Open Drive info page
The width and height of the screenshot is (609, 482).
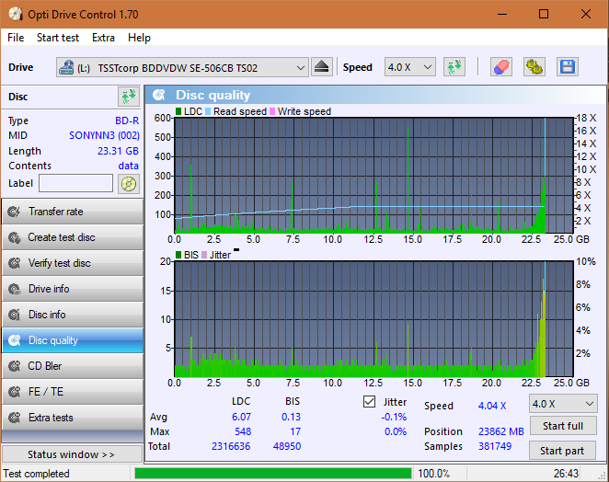point(73,289)
